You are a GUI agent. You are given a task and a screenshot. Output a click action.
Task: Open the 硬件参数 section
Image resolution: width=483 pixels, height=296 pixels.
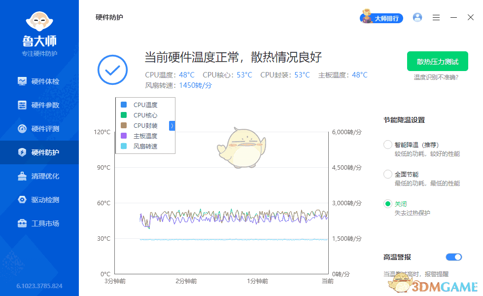tap(39, 105)
